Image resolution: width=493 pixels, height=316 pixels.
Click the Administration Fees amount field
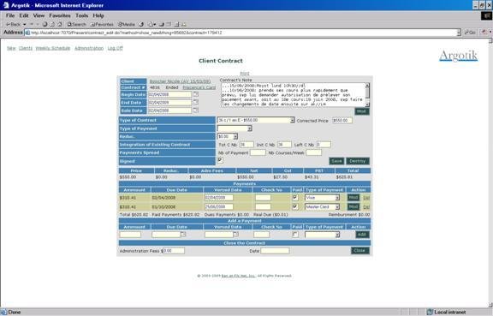coord(174,251)
